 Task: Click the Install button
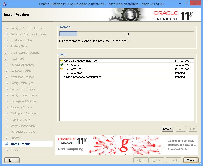(x=174, y=160)
